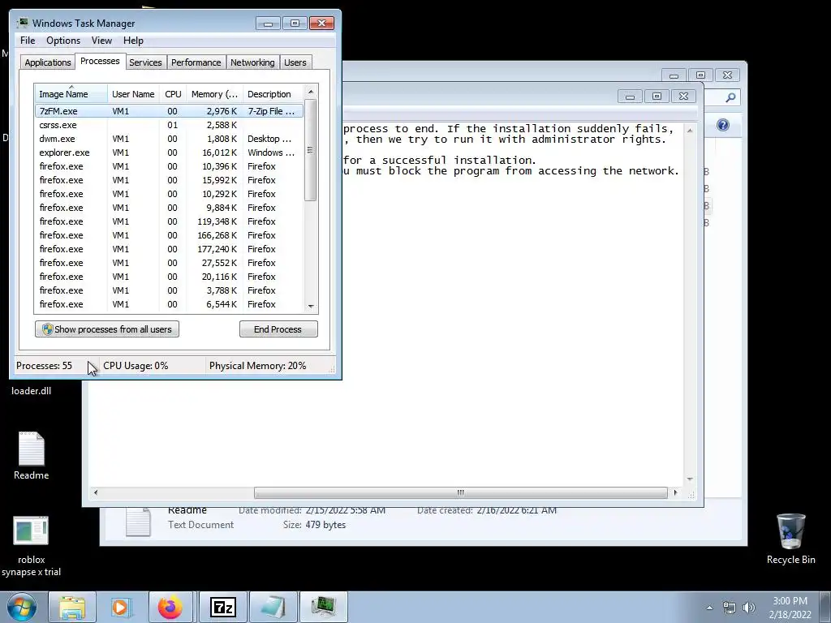The image size is (831, 623).
Task: Sort by CPU column header
Action: point(173,94)
